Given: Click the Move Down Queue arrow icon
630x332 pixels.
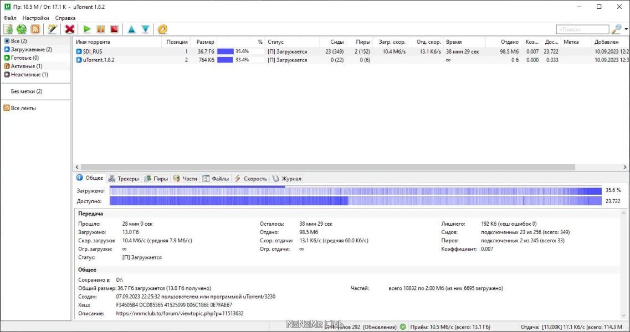Looking at the screenshot, I should (145, 29).
